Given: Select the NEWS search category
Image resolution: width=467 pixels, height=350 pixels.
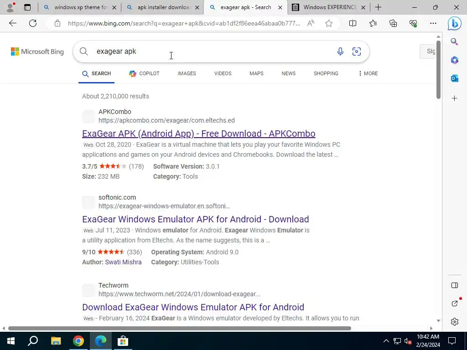Looking at the screenshot, I should pos(289,73).
